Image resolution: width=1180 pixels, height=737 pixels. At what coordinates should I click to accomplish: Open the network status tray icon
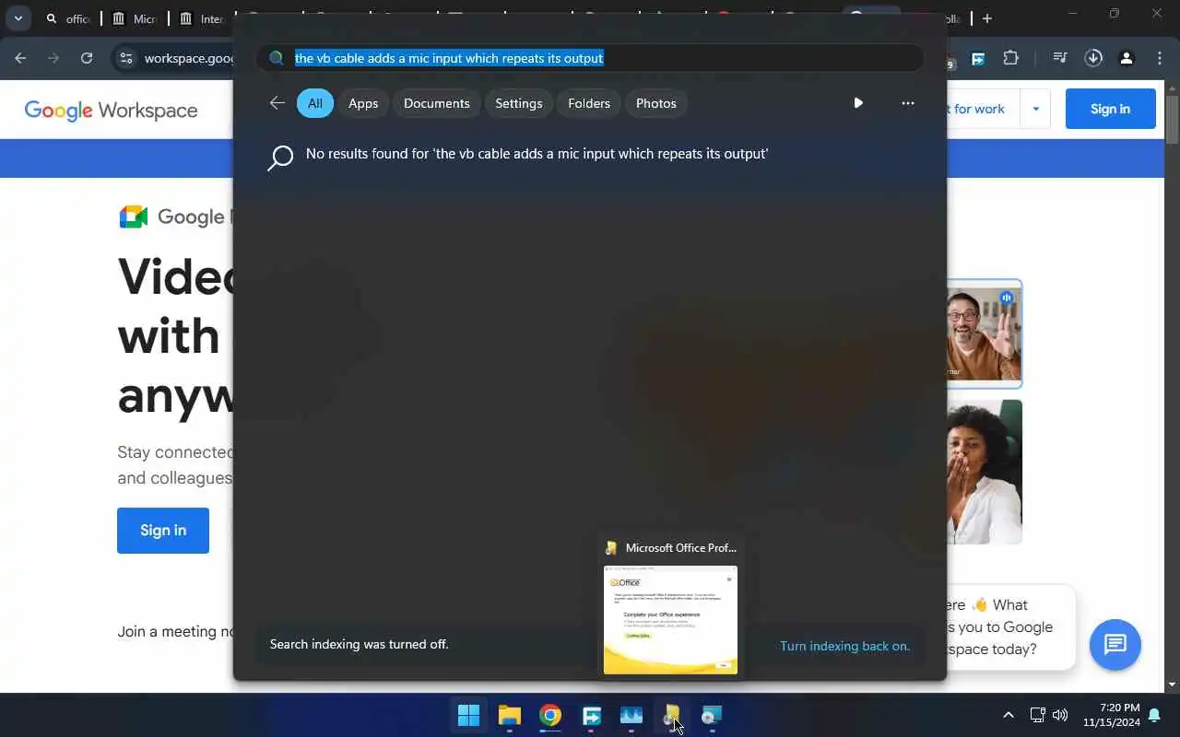coord(1037,715)
